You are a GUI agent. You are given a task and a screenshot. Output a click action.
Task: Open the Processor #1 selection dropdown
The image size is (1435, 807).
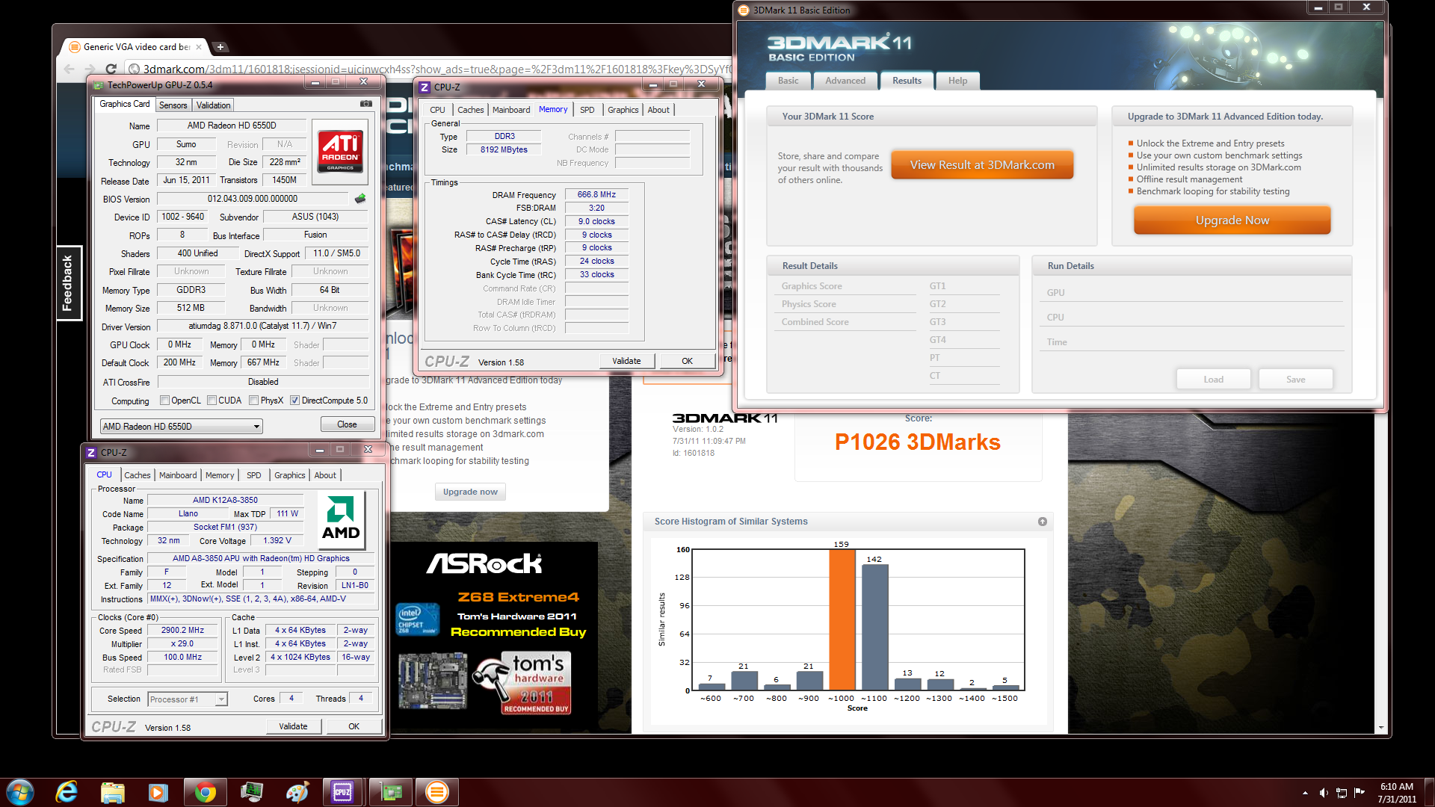187,699
